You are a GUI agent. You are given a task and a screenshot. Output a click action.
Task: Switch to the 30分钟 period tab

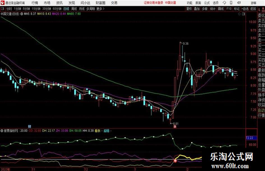(47, 9)
